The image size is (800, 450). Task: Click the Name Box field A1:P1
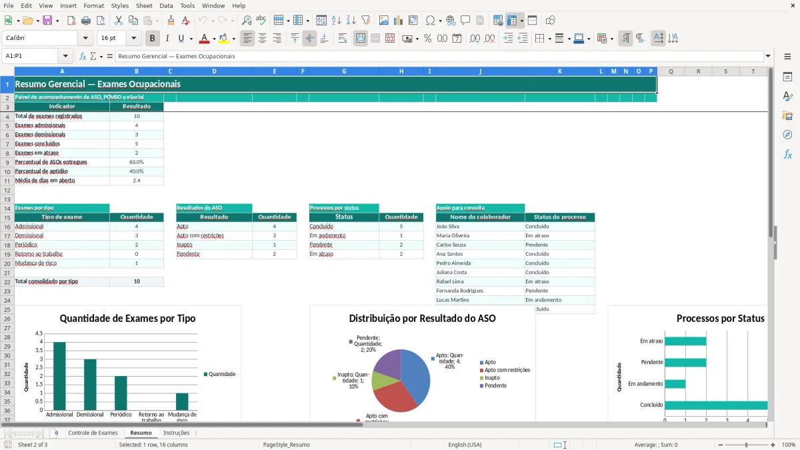[31, 56]
